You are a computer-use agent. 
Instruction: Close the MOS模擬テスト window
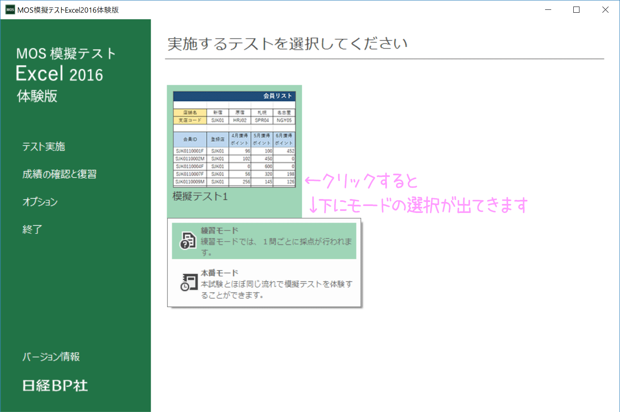(x=605, y=10)
